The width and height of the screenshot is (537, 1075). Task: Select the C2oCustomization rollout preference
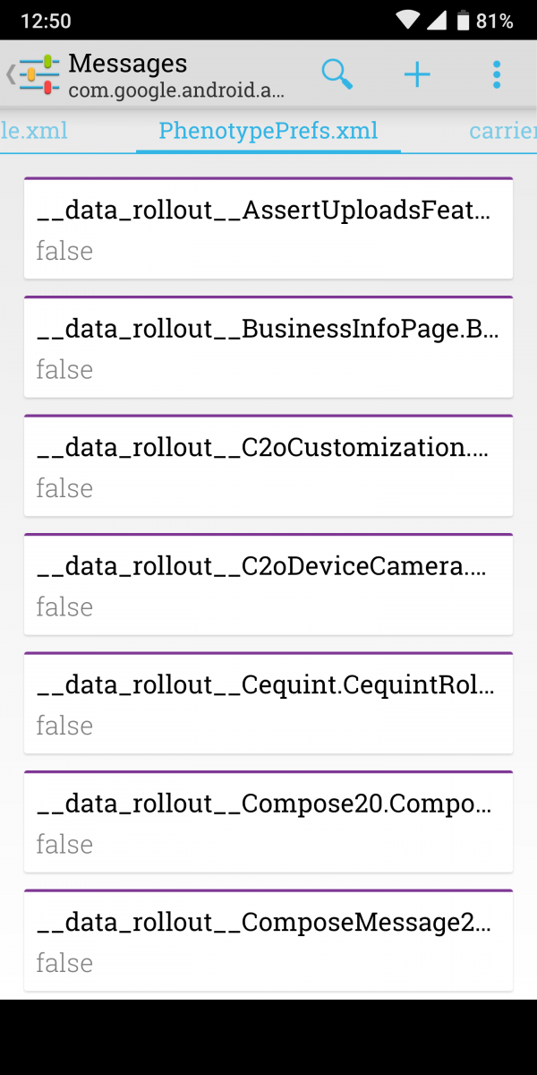(268, 466)
